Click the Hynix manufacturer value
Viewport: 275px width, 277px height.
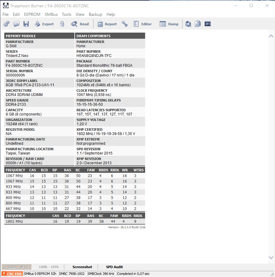81,46
